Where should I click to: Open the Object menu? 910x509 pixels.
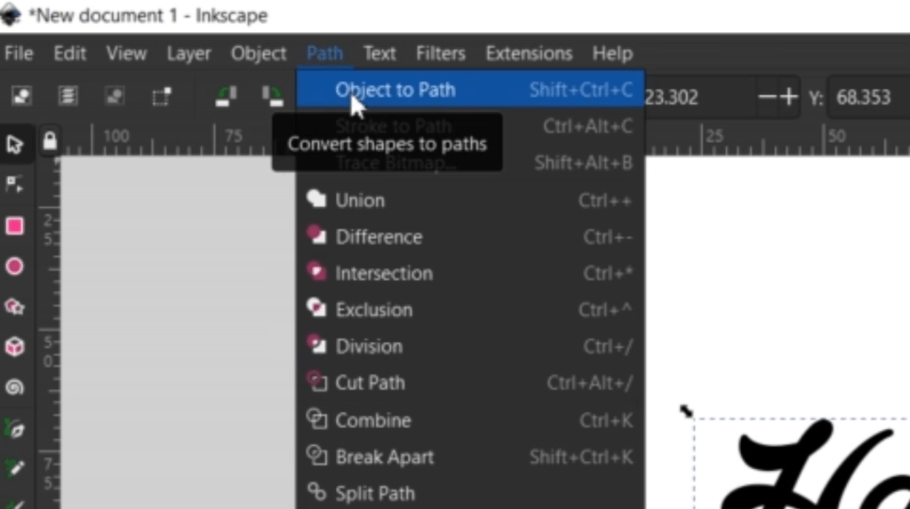pos(259,53)
